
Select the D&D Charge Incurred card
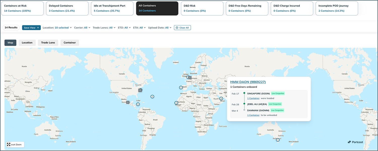tap(292, 8)
